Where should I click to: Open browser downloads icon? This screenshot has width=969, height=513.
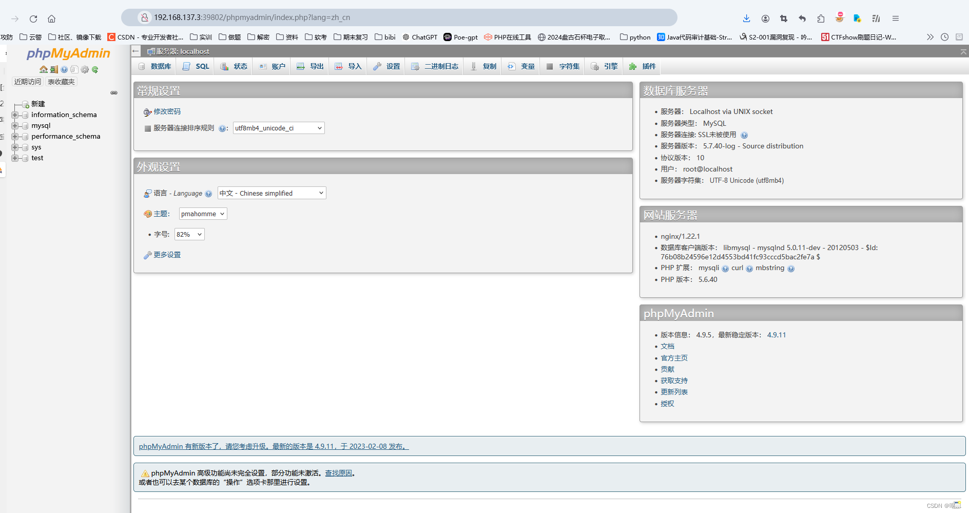click(x=746, y=18)
